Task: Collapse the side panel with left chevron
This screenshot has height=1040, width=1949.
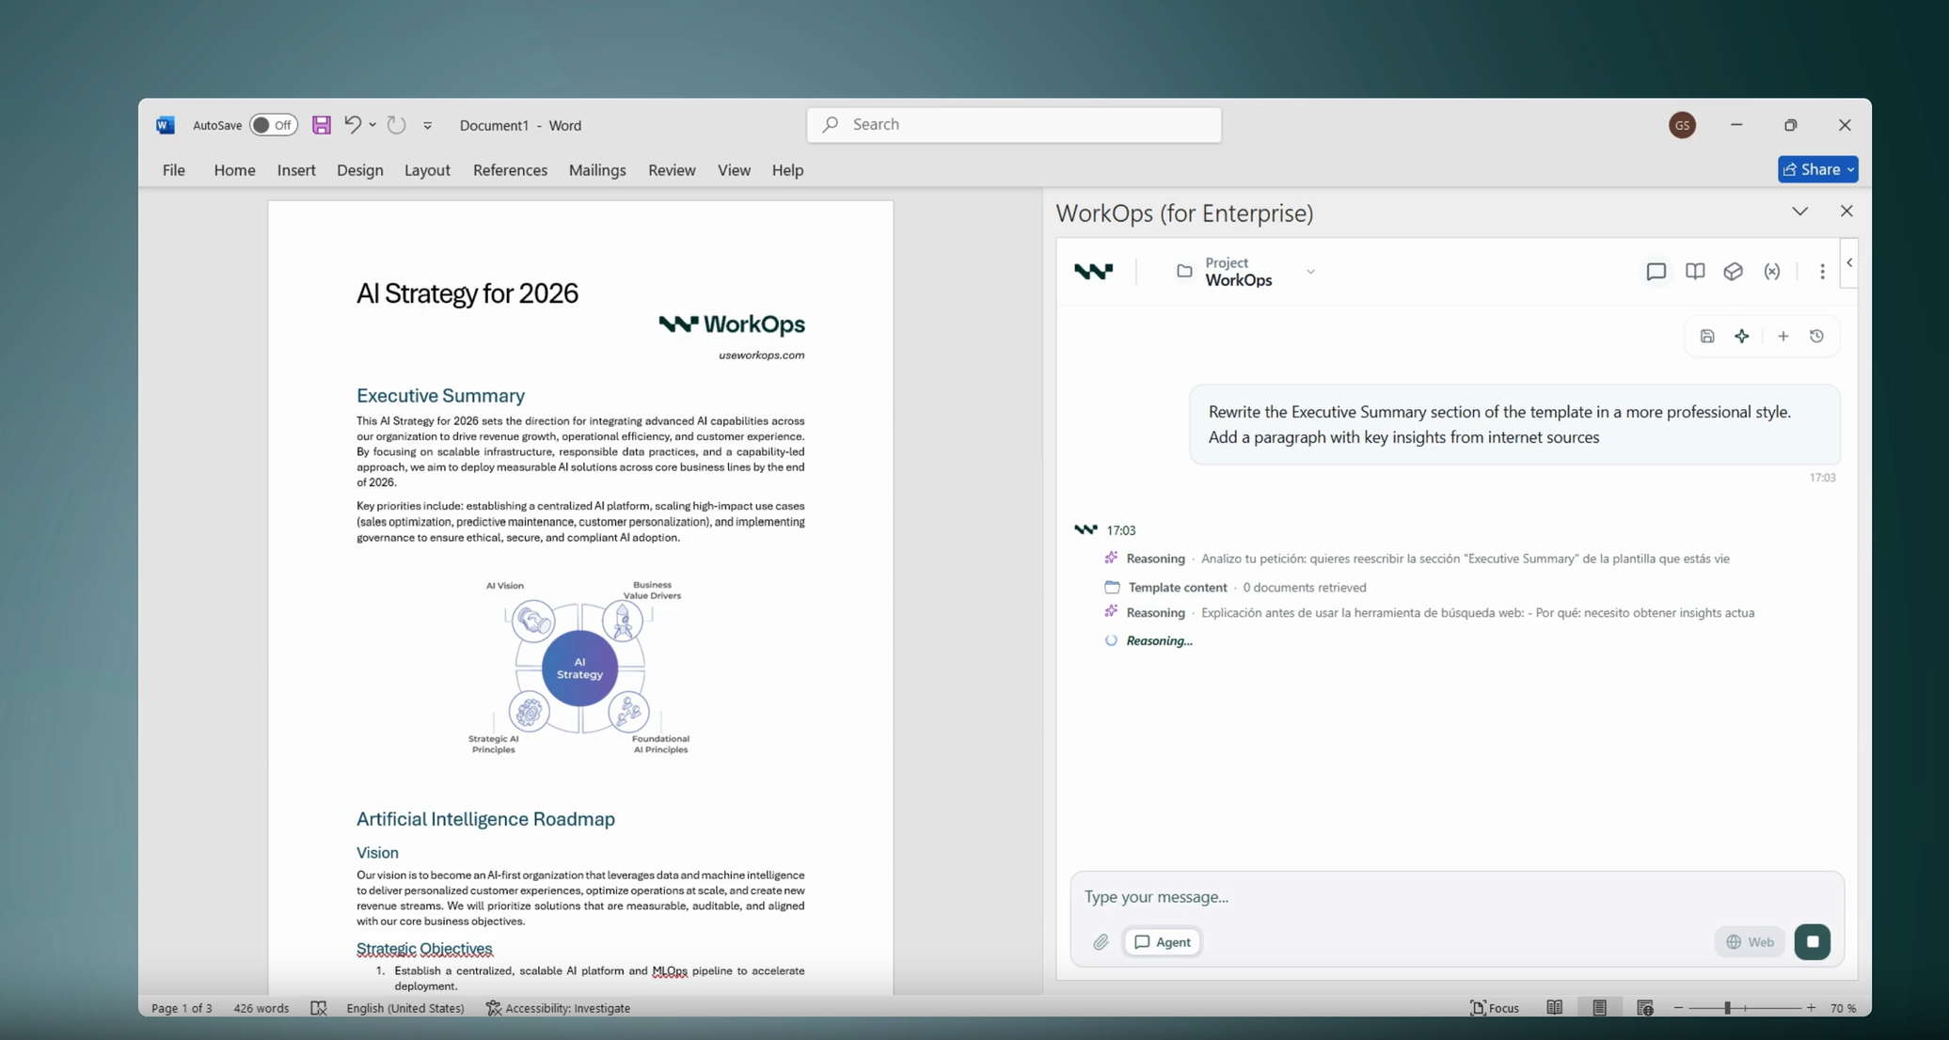Action: pos(1849,263)
